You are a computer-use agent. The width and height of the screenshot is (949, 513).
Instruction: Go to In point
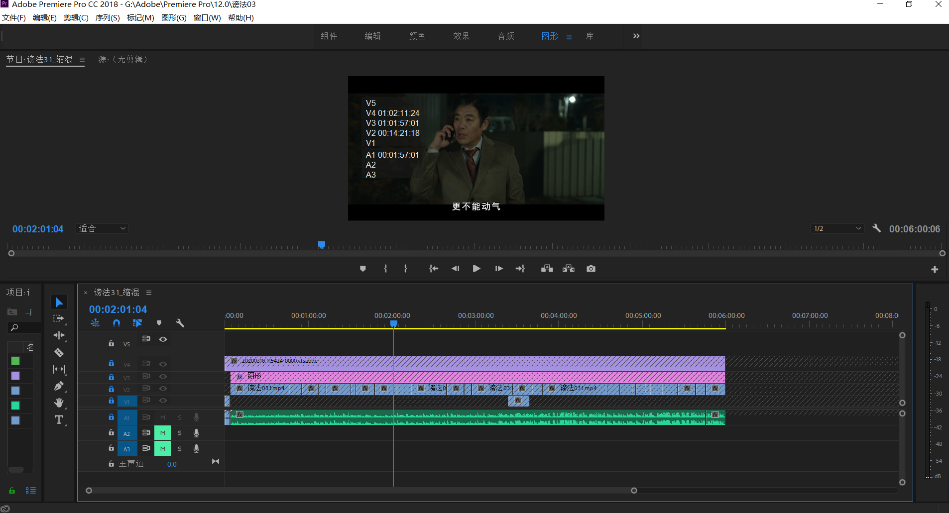(434, 269)
